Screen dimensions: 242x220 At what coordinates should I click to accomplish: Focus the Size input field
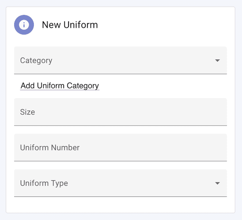point(120,112)
